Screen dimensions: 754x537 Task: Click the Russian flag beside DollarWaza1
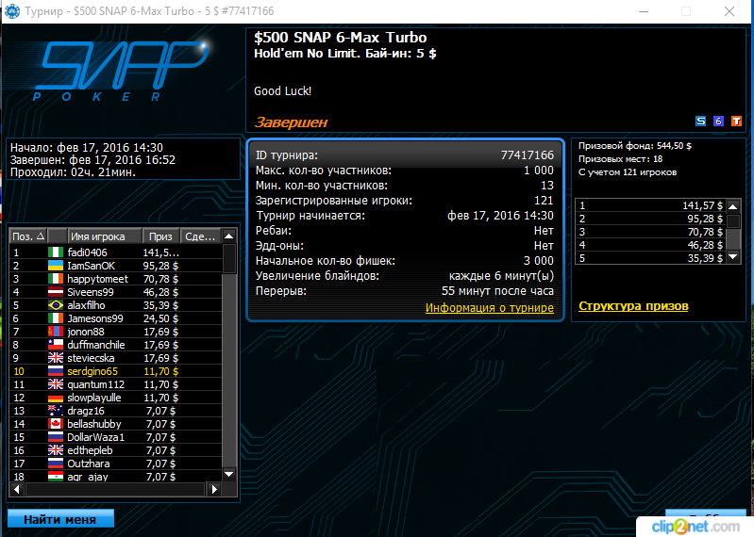pos(56,437)
